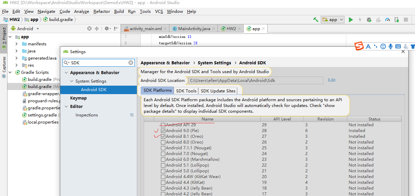Check the Android 4.4 (KitKat) checkbox
The image size is (415, 196).
[163, 182]
